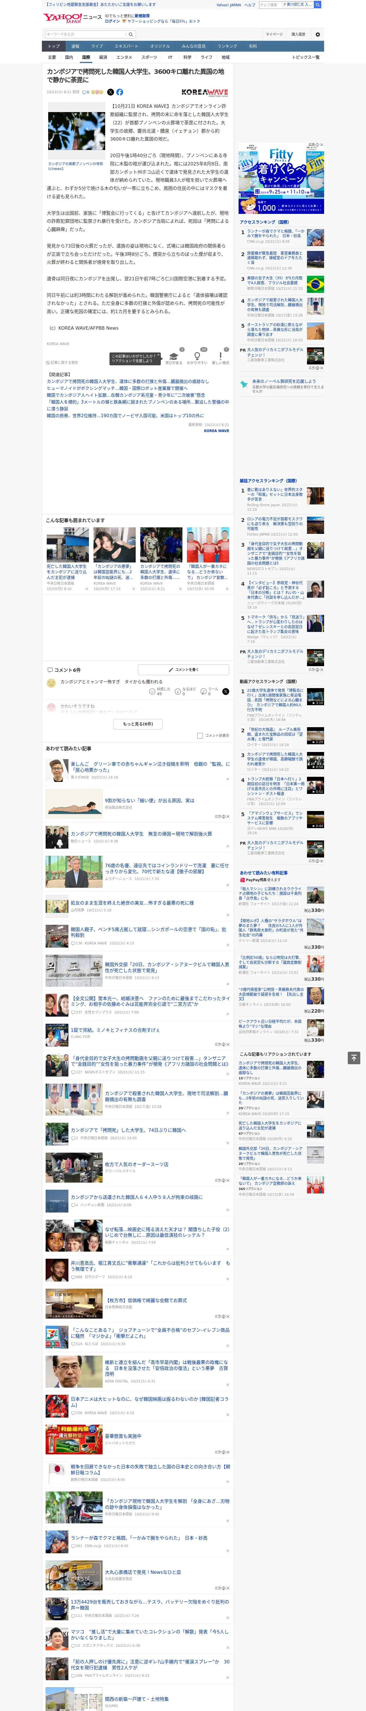
Task: Open the ライブ tab in blue navigation
Action: [97, 46]
